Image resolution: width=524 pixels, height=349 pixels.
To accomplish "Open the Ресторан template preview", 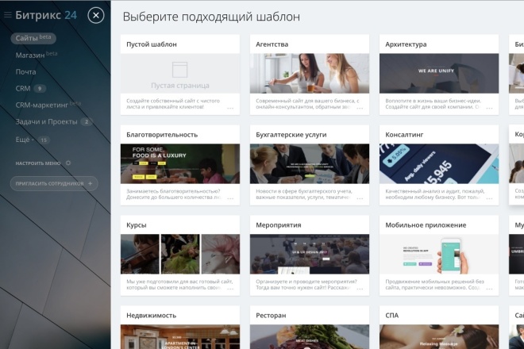I will click(310, 336).
